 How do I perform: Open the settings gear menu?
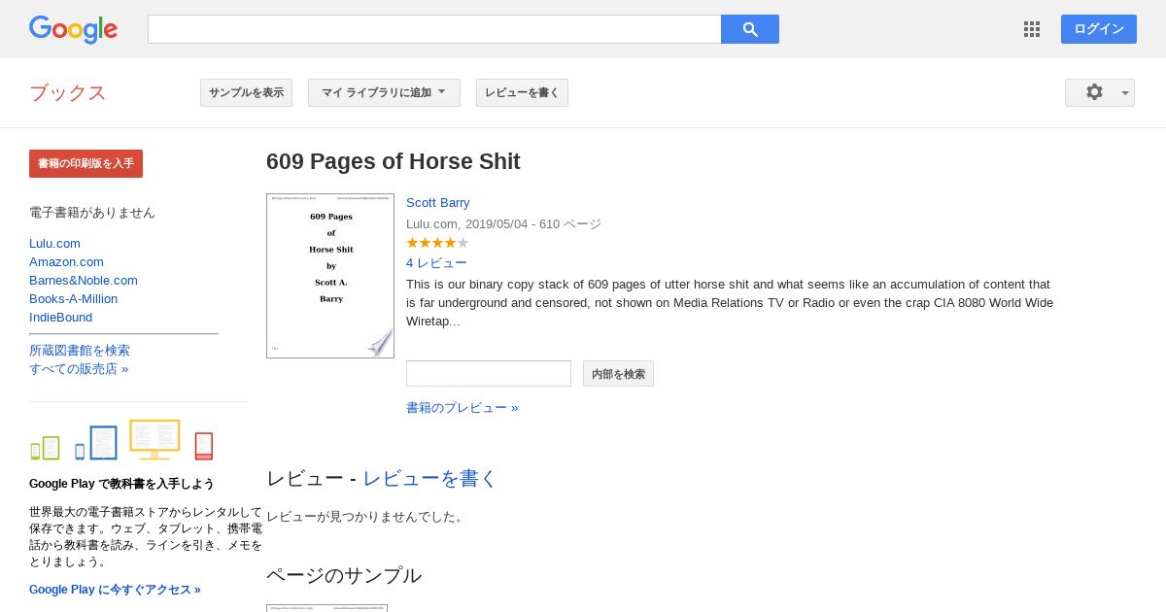click(x=1100, y=92)
